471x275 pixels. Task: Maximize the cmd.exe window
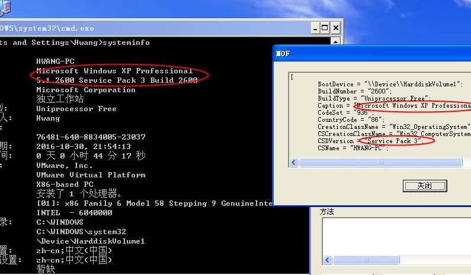325,28
